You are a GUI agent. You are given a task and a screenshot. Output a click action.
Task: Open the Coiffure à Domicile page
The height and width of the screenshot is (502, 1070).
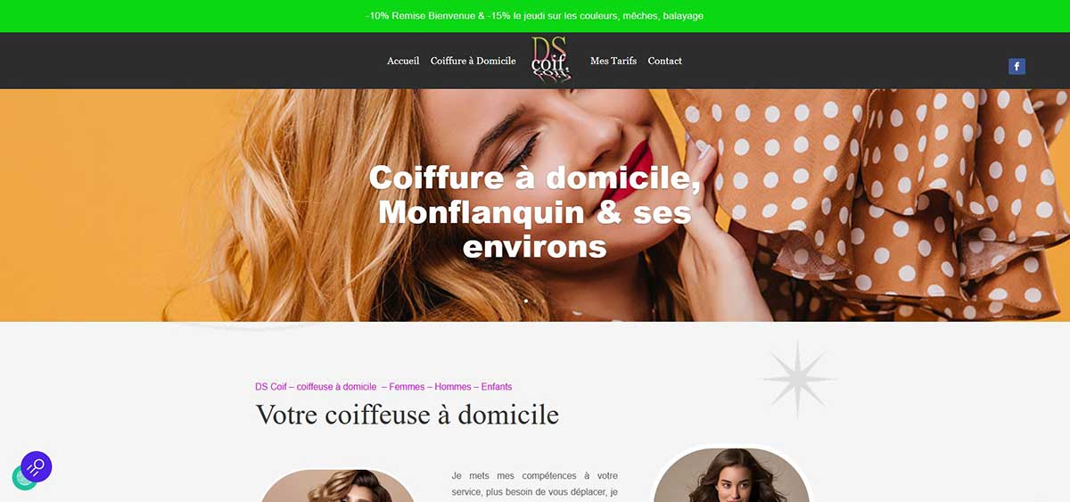(473, 61)
